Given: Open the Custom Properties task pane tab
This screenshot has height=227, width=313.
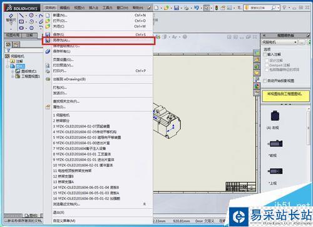Looking at the screenshot, I should click(257, 93).
